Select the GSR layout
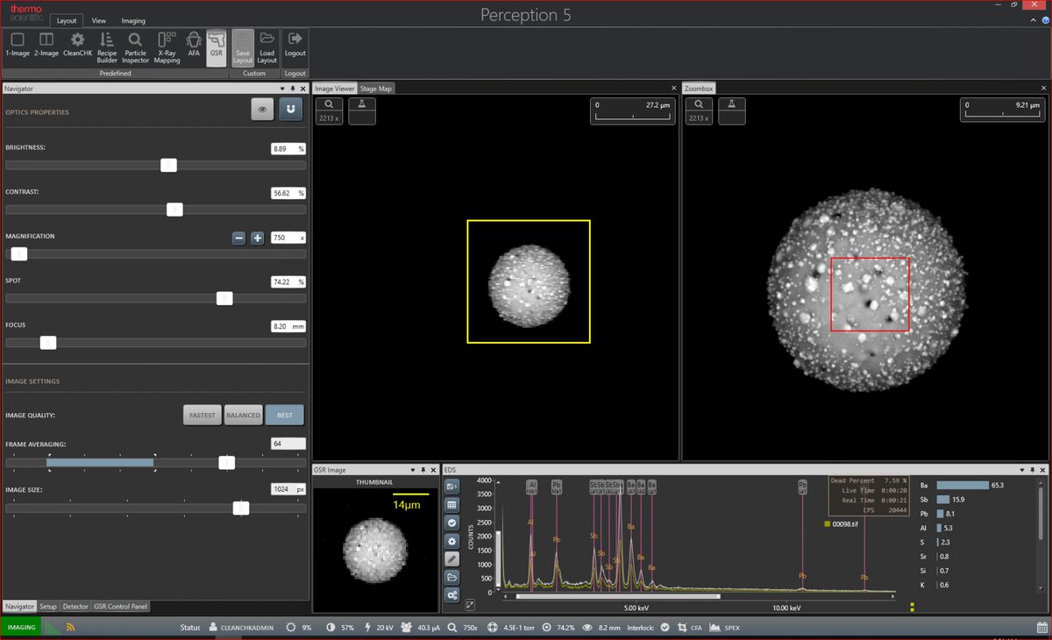This screenshot has height=640, width=1052. tap(216, 47)
